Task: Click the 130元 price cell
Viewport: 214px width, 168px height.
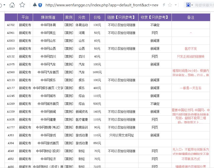Action: tap(97, 25)
